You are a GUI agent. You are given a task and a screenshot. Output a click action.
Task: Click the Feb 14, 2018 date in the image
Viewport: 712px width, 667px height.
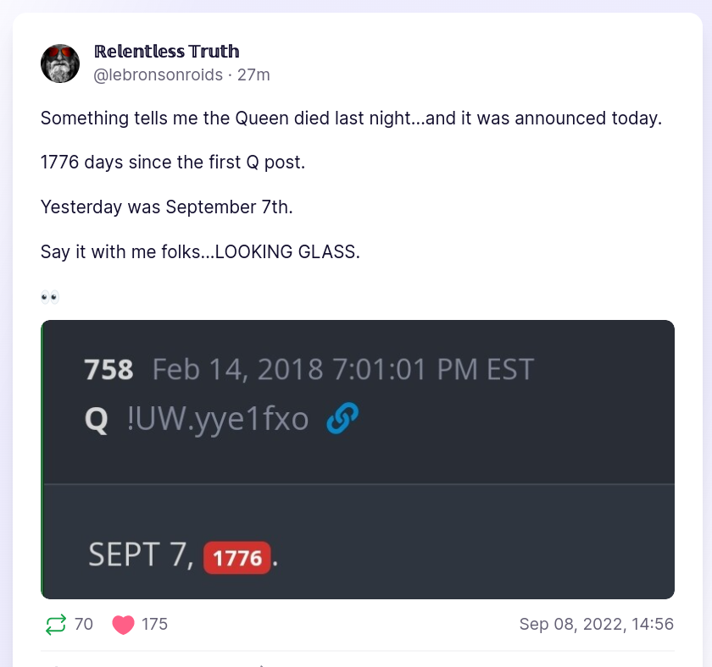(237, 370)
